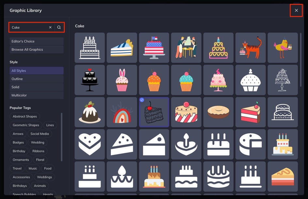Filter graphics by Outline style
The image size is (308, 199).
pyautogui.click(x=37, y=79)
